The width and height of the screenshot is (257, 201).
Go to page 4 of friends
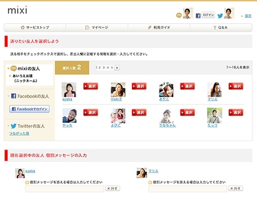click(x=108, y=68)
